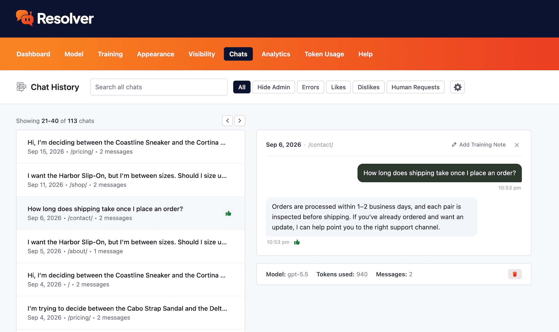
Task: Go to next page of chats
Action: [x=240, y=121]
